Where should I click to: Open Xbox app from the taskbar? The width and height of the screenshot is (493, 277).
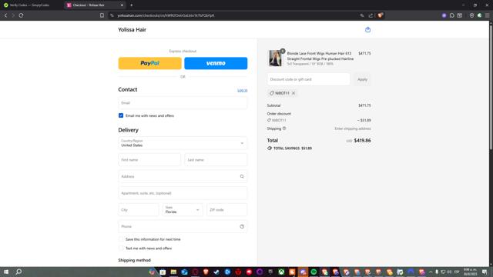[x=281, y=272]
